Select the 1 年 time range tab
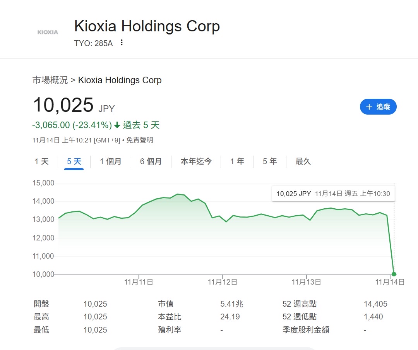Viewport: 418px width, 350px height. 237,161
